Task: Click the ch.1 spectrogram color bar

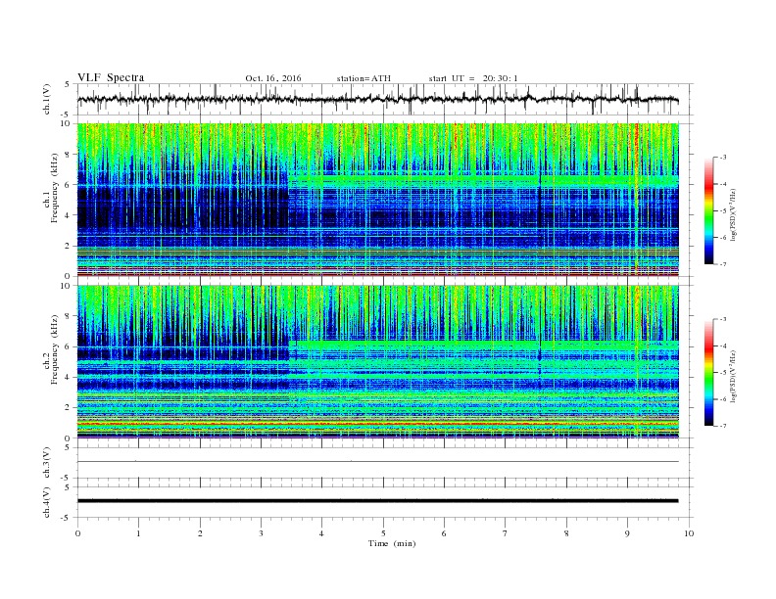Action: point(708,210)
